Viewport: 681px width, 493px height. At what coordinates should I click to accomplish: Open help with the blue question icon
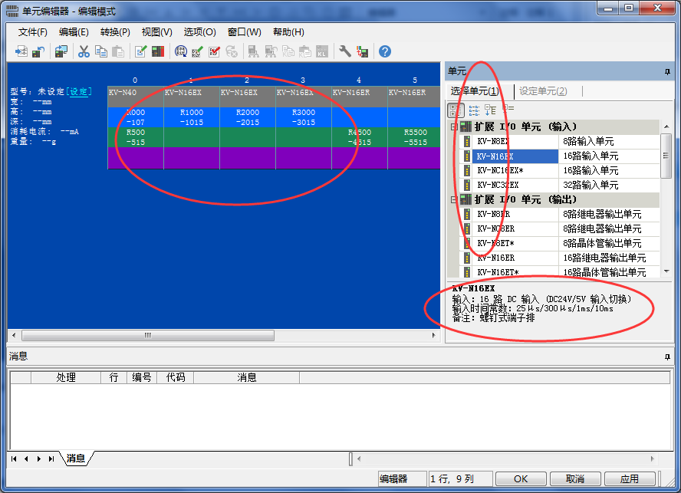(x=385, y=51)
